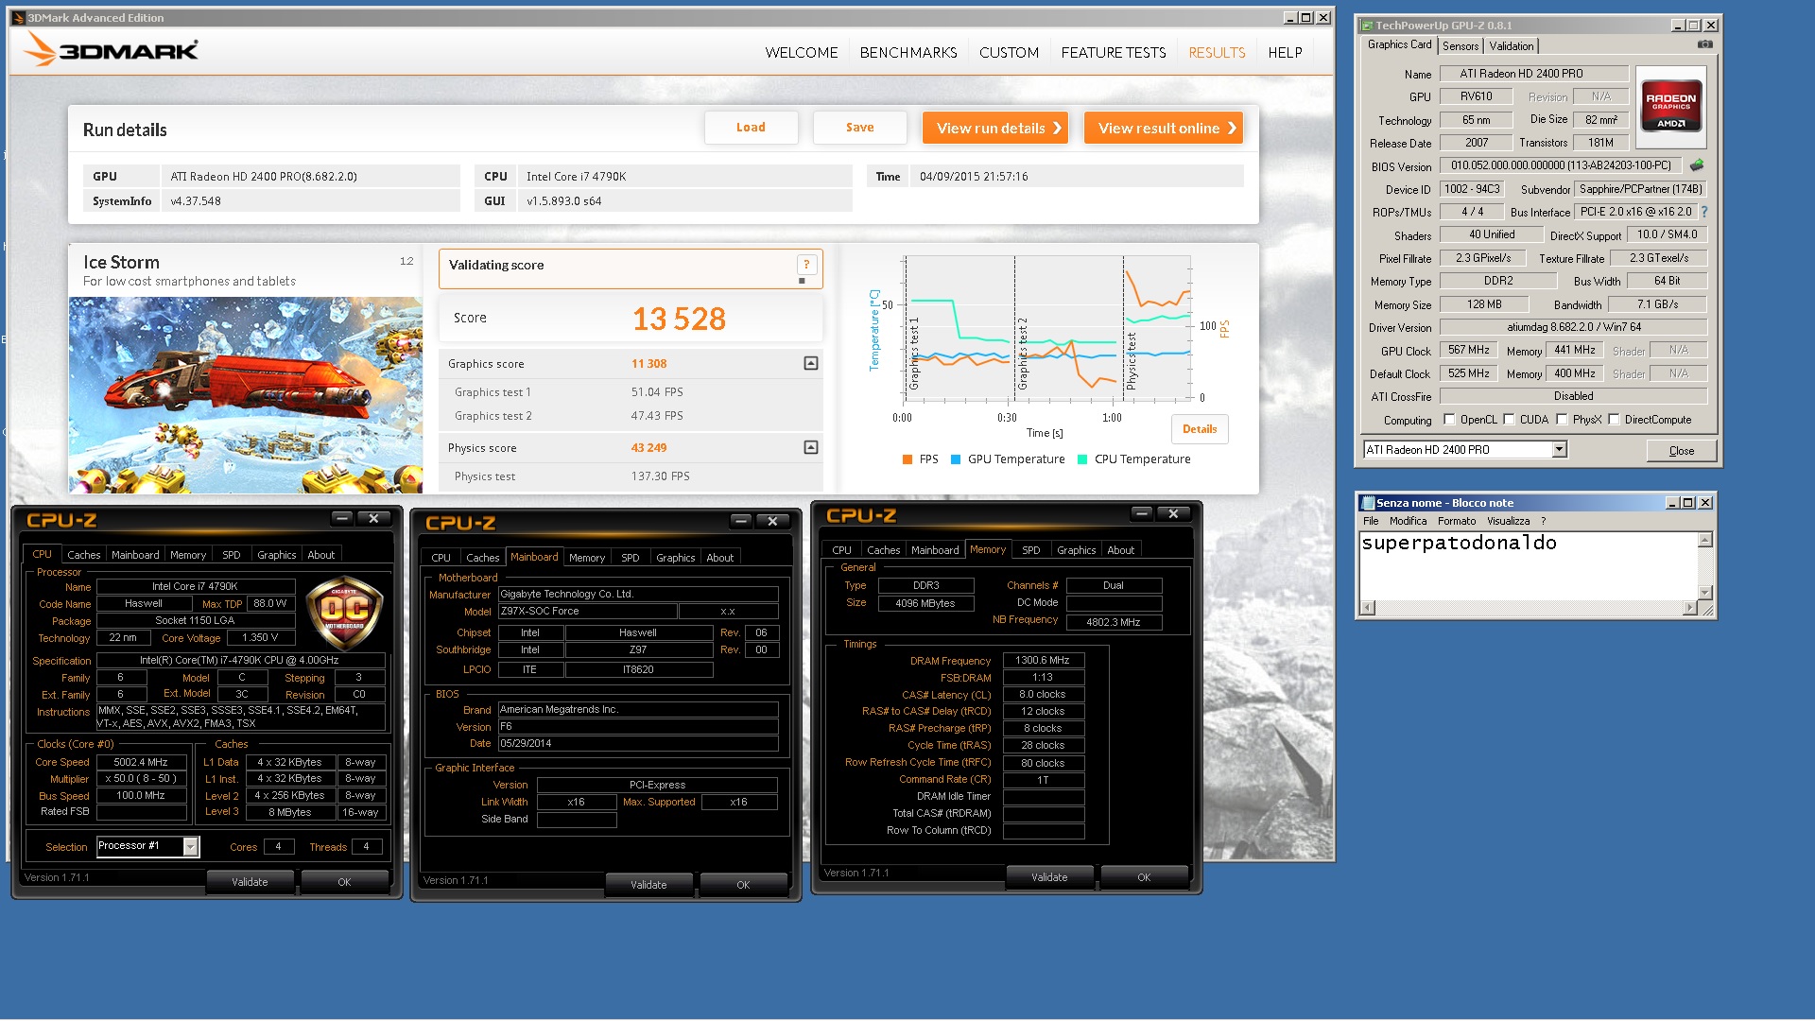Enable the OpenCL checkbox in GPU-Z

(x=1449, y=420)
